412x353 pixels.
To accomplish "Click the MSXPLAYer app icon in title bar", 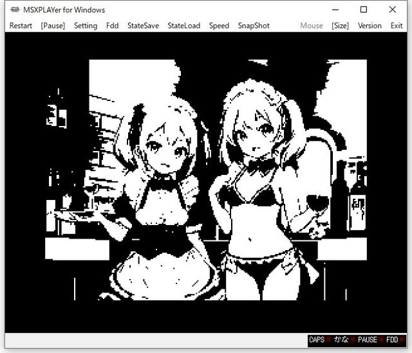I will (15, 10).
